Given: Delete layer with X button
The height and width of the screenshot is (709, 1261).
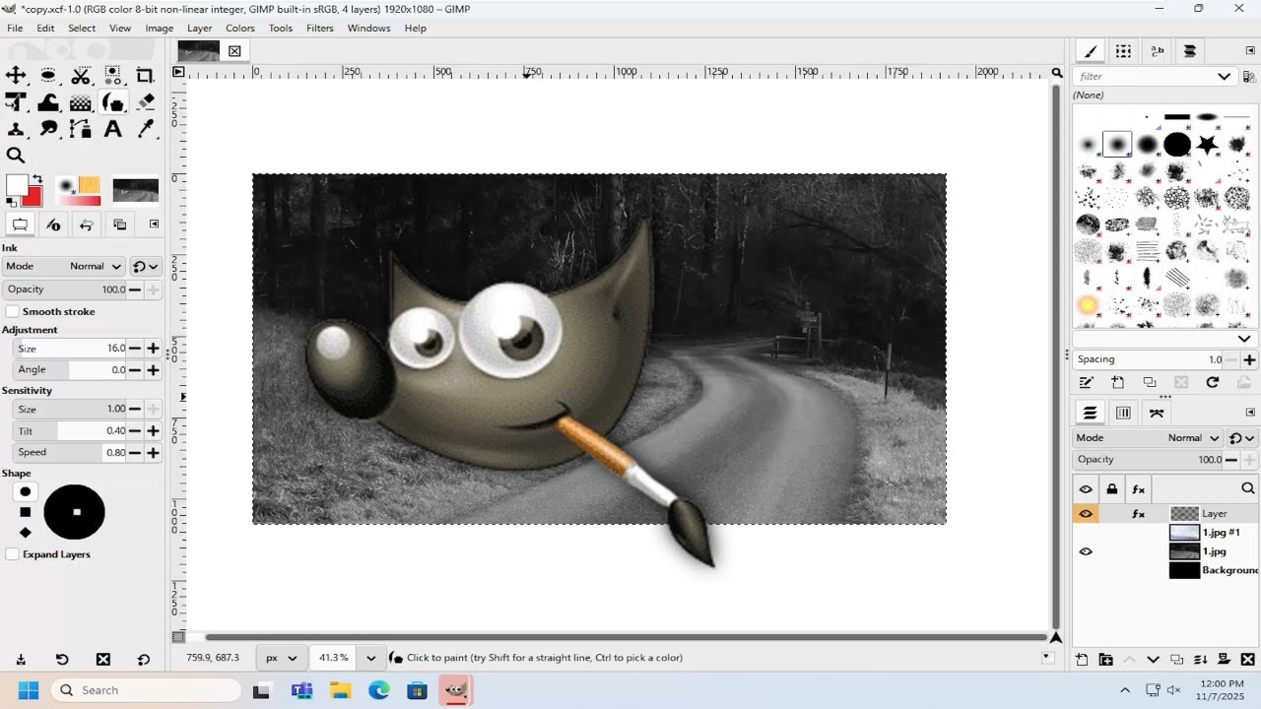Looking at the screenshot, I should [x=1248, y=659].
